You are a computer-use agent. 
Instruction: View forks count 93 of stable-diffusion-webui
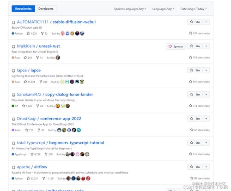[44, 33]
